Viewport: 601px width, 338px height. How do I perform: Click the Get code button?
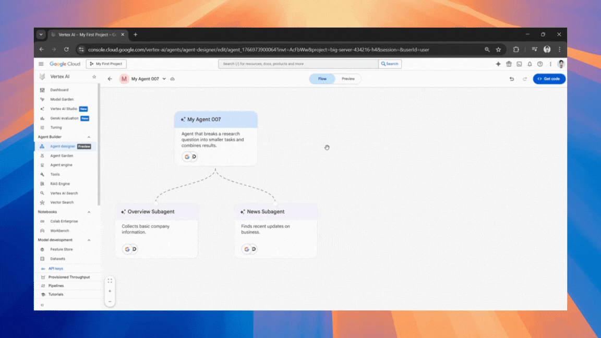549,78
